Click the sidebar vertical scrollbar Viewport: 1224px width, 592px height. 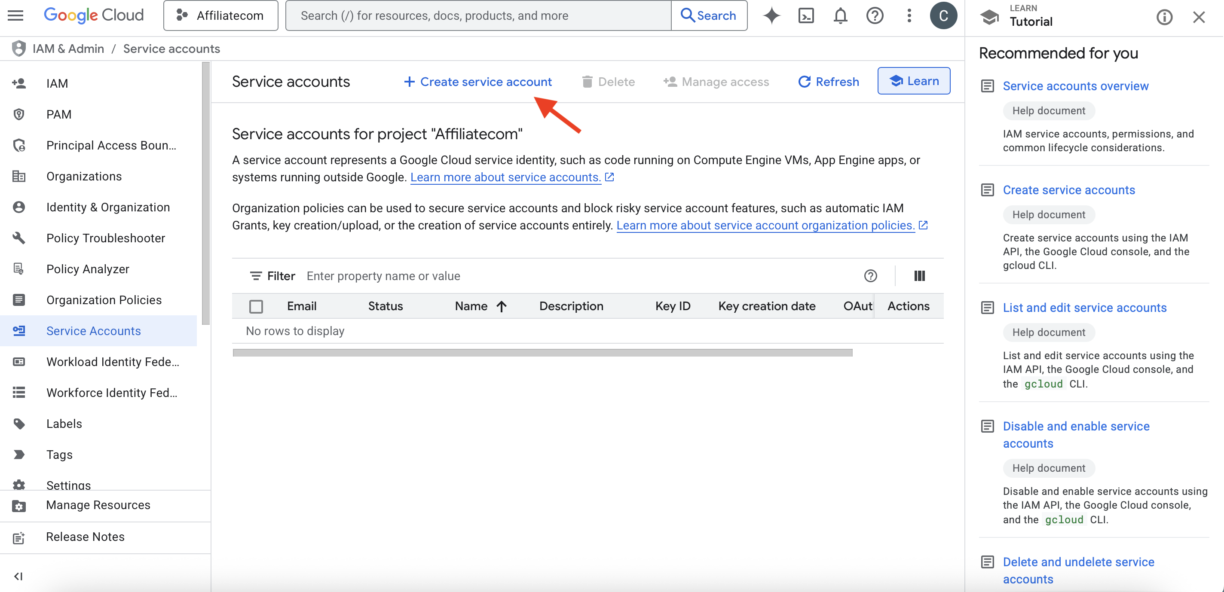pyautogui.click(x=206, y=194)
